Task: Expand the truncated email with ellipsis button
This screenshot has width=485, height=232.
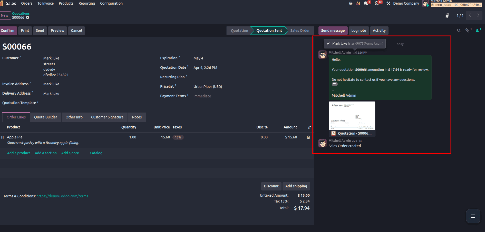Action: coord(335,84)
